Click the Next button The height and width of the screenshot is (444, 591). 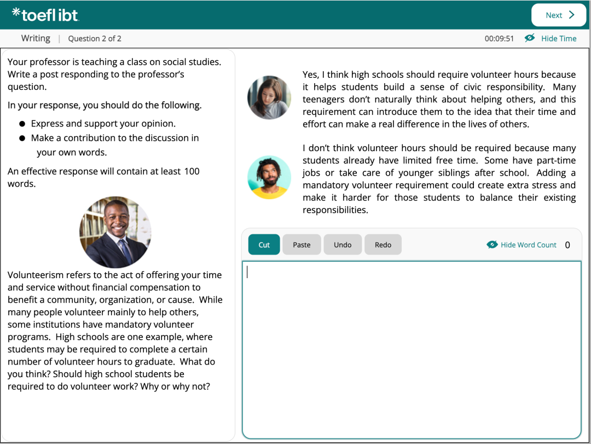point(559,15)
